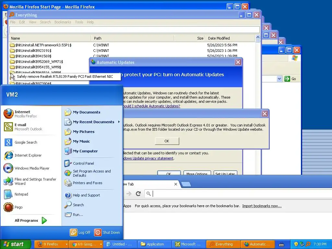
Task: Sort Everything results by Name column
Action: (50, 38)
